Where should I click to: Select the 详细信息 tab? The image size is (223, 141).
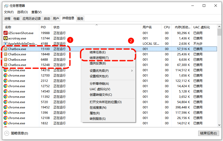68,18
